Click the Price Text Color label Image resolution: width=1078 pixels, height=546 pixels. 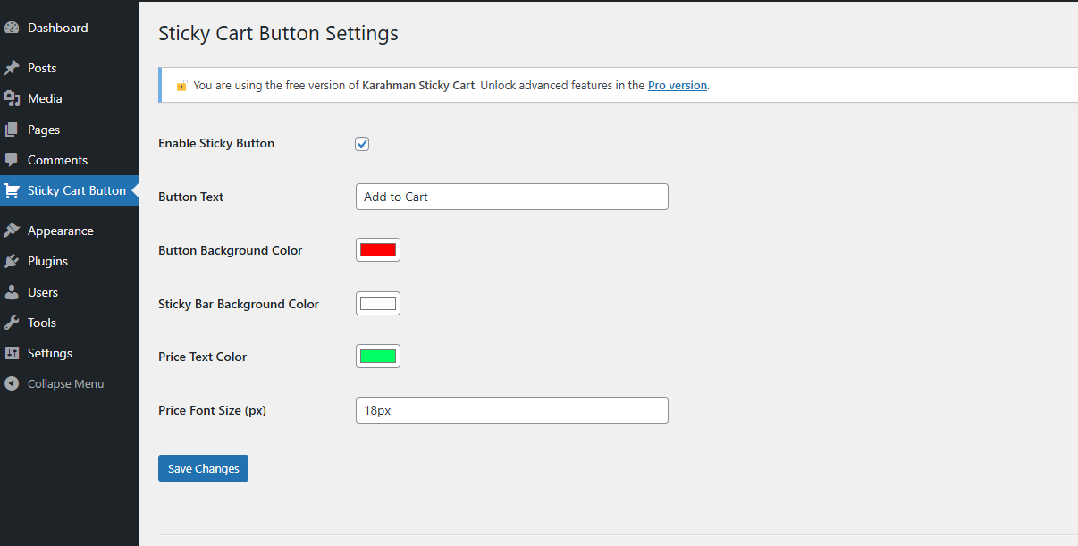pos(203,357)
